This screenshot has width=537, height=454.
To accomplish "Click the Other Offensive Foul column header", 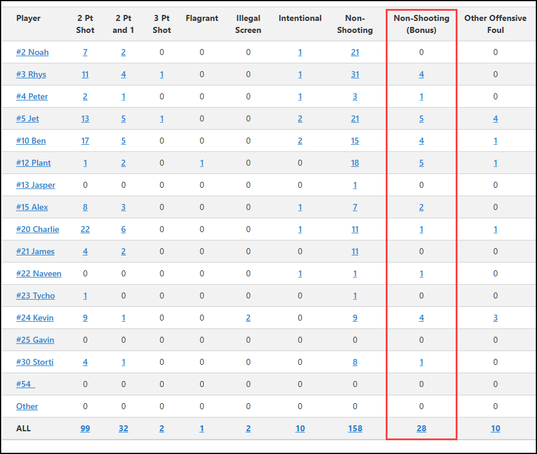I will (495, 24).
